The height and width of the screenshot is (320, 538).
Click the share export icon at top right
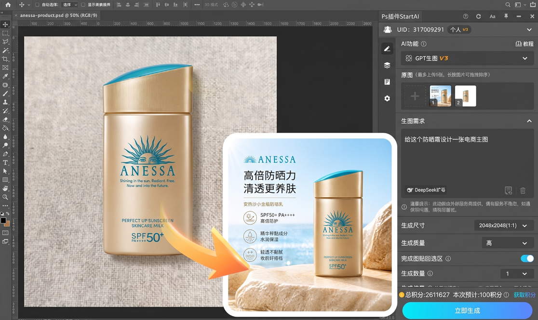click(x=533, y=4)
